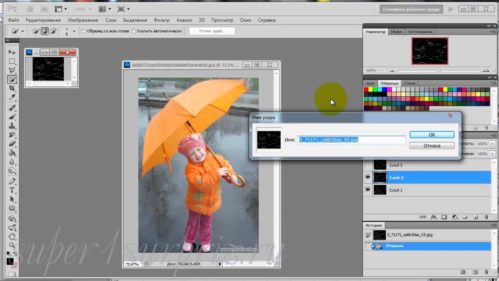The height and width of the screenshot is (281, 499).
Task: Select 'Основная рабочая среда' workspace button
Action: click(411, 9)
